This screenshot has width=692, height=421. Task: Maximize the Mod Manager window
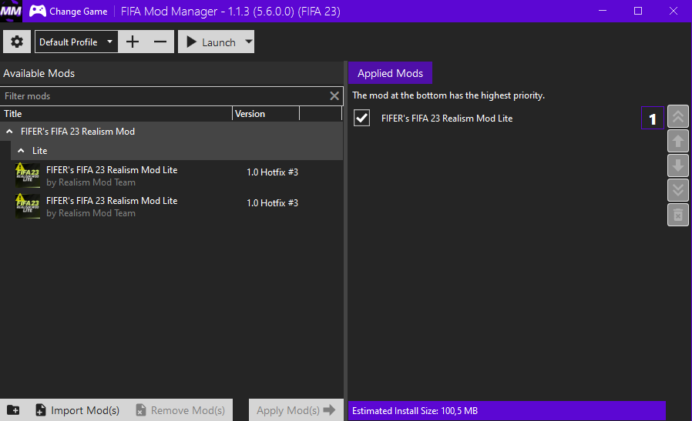pos(638,11)
